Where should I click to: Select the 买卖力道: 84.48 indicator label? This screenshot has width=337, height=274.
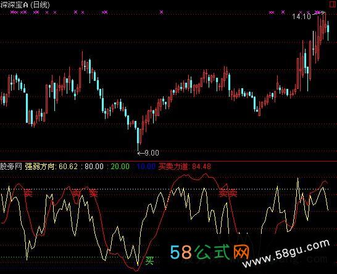pyautogui.click(x=185, y=167)
